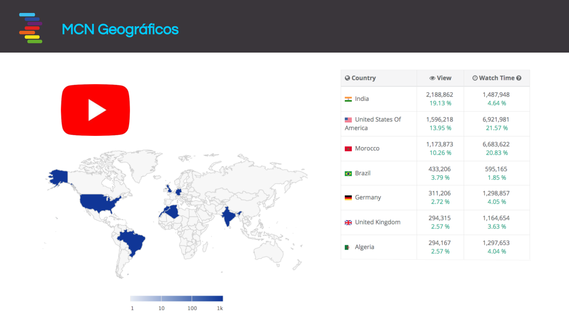Sort table by View header

point(440,78)
